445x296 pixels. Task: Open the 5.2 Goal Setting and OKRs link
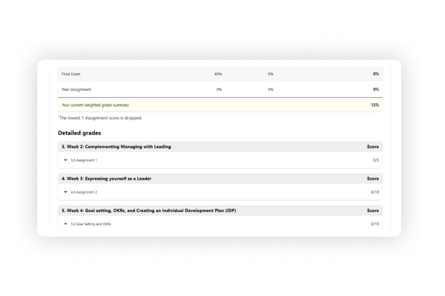[91, 224]
